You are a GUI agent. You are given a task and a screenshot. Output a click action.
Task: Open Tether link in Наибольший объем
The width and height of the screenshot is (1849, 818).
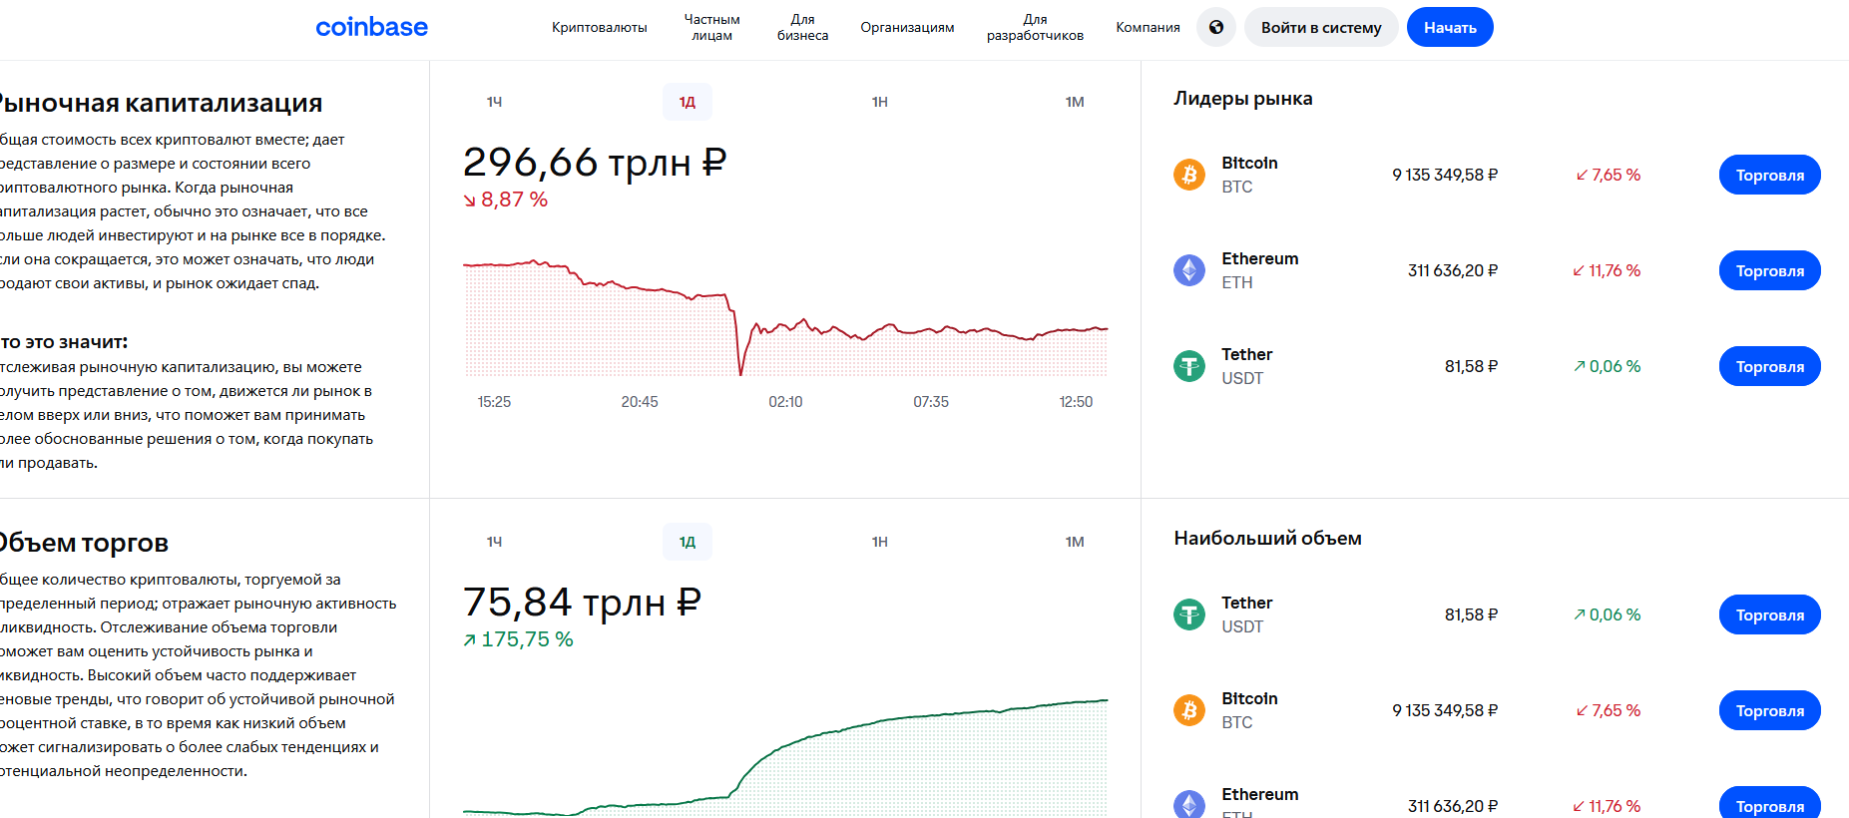[x=1247, y=603]
